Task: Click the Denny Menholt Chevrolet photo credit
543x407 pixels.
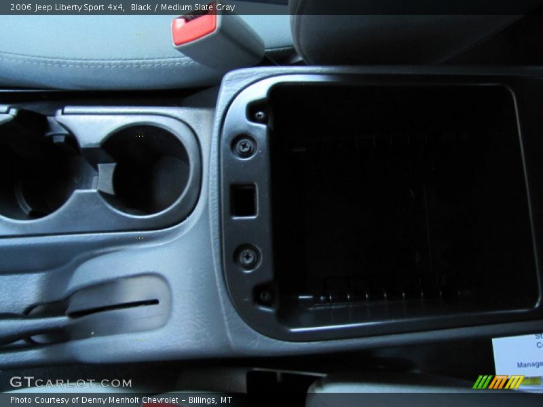Action: click(121, 400)
